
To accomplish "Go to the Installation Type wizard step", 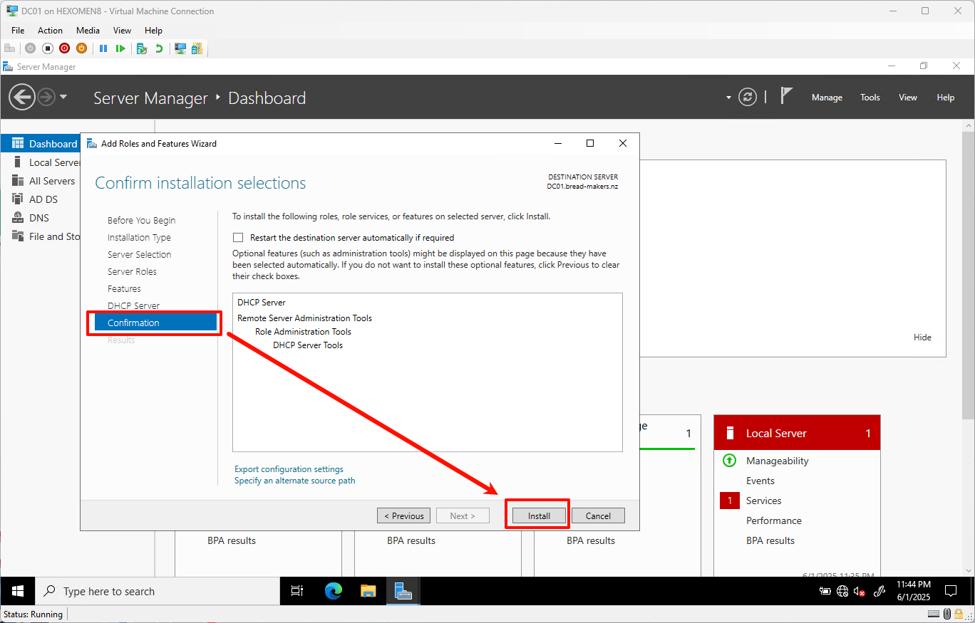I will [x=139, y=238].
